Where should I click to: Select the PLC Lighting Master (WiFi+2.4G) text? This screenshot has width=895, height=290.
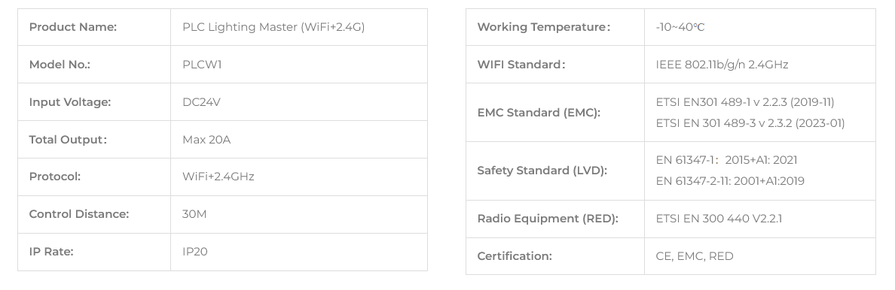[273, 27]
